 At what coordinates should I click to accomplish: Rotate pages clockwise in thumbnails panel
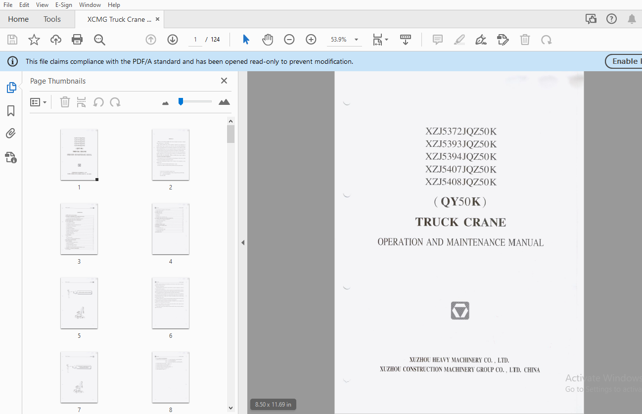(x=115, y=102)
